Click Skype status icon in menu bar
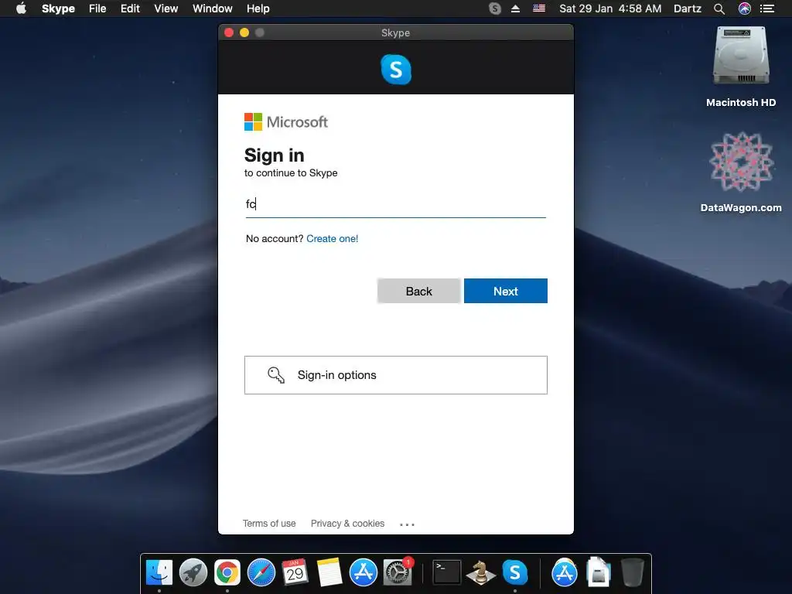Viewport: 792px width, 594px height. 495,9
